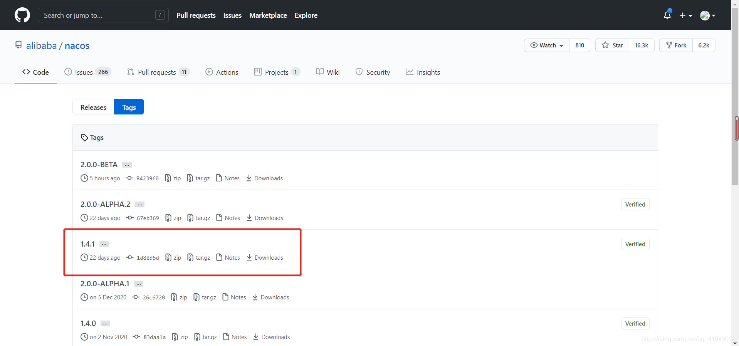Image resolution: width=739 pixels, height=346 pixels.
Task: Download zip for 1.4.0
Action: point(180,337)
